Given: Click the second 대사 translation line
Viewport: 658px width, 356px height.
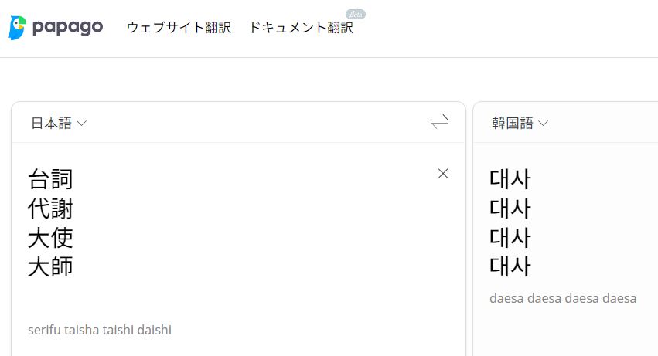Looking at the screenshot, I should click(x=510, y=209).
